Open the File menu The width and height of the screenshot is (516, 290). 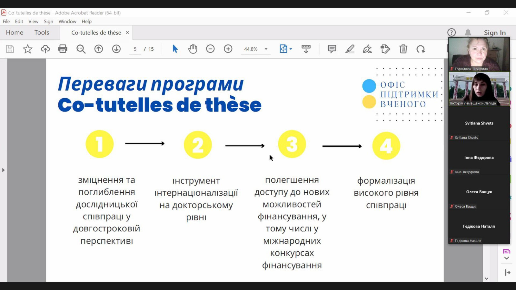[x=6, y=21]
